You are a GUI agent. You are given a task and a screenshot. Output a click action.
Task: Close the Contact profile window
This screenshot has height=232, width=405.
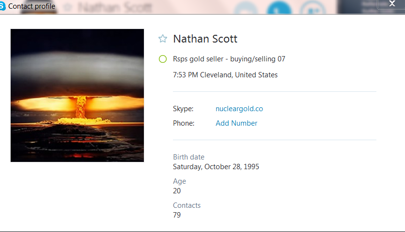click(x=392, y=3)
